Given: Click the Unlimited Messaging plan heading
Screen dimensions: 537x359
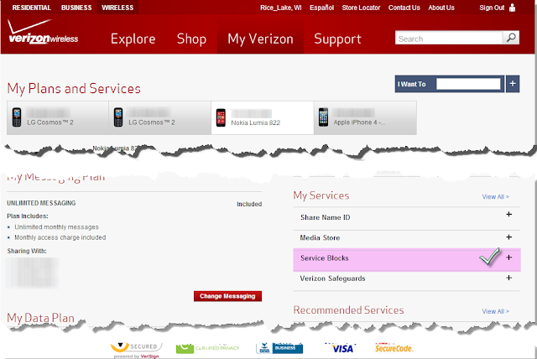Looking at the screenshot, I should 41,203.
